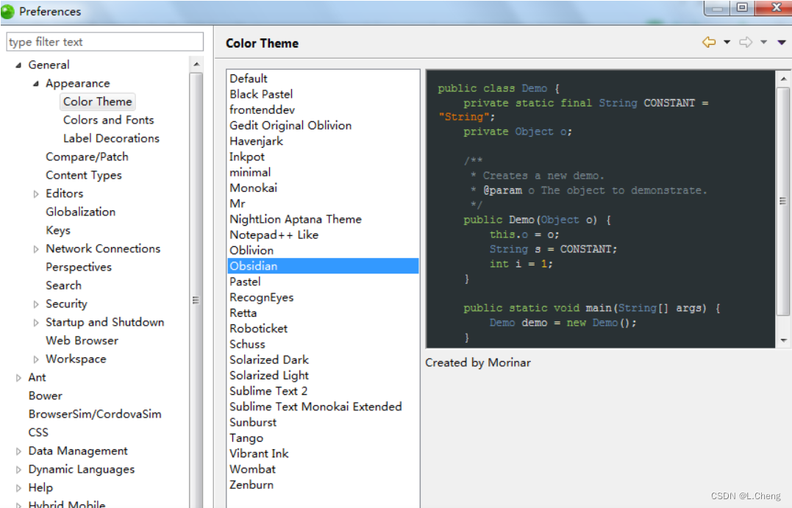The width and height of the screenshot is (792, 508).
Task: Expand the Ant category
Action: tap(19, 377)
